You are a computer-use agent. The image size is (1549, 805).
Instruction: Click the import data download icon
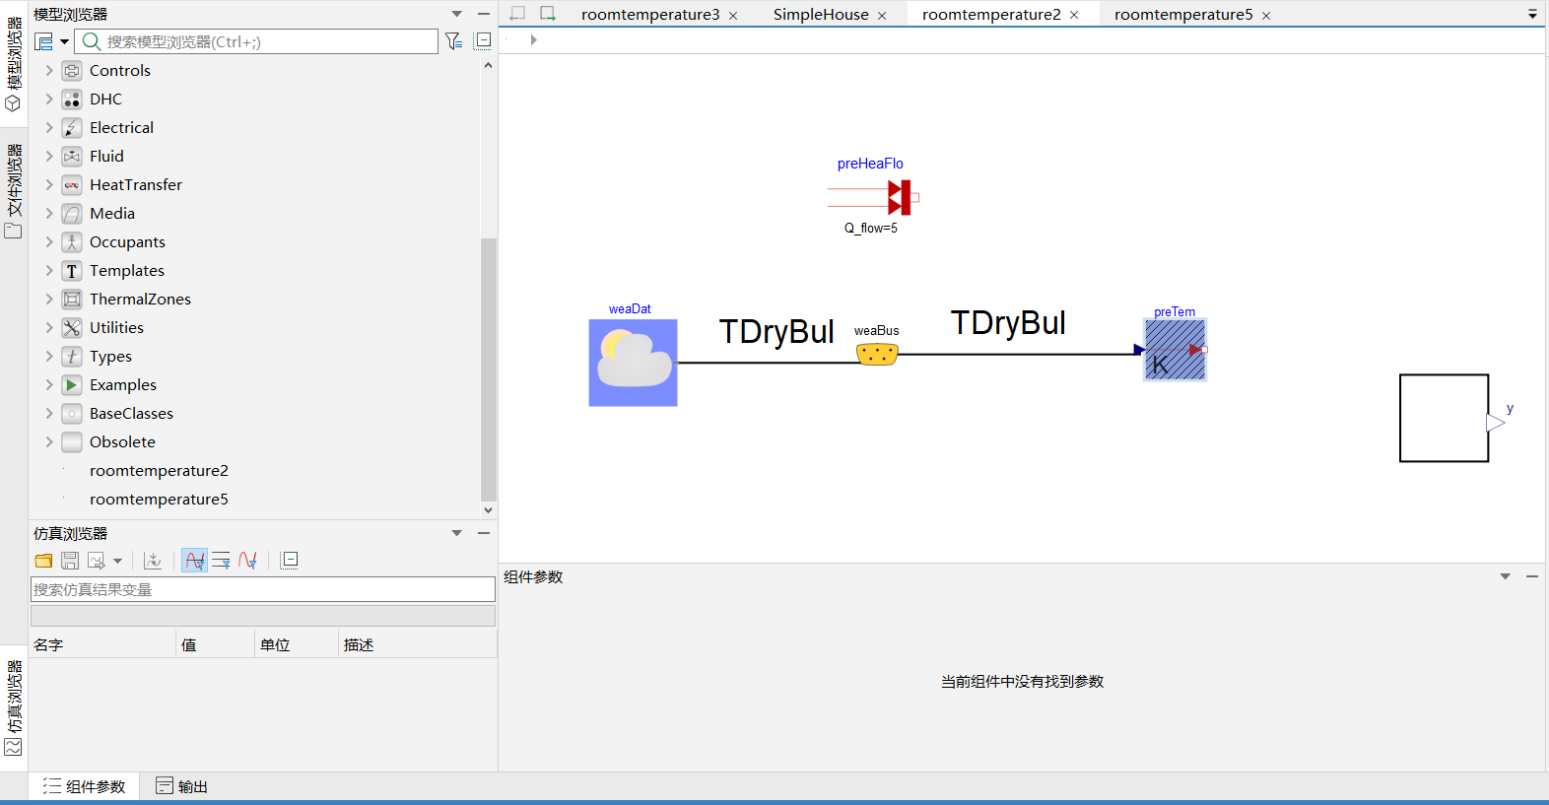153,561
